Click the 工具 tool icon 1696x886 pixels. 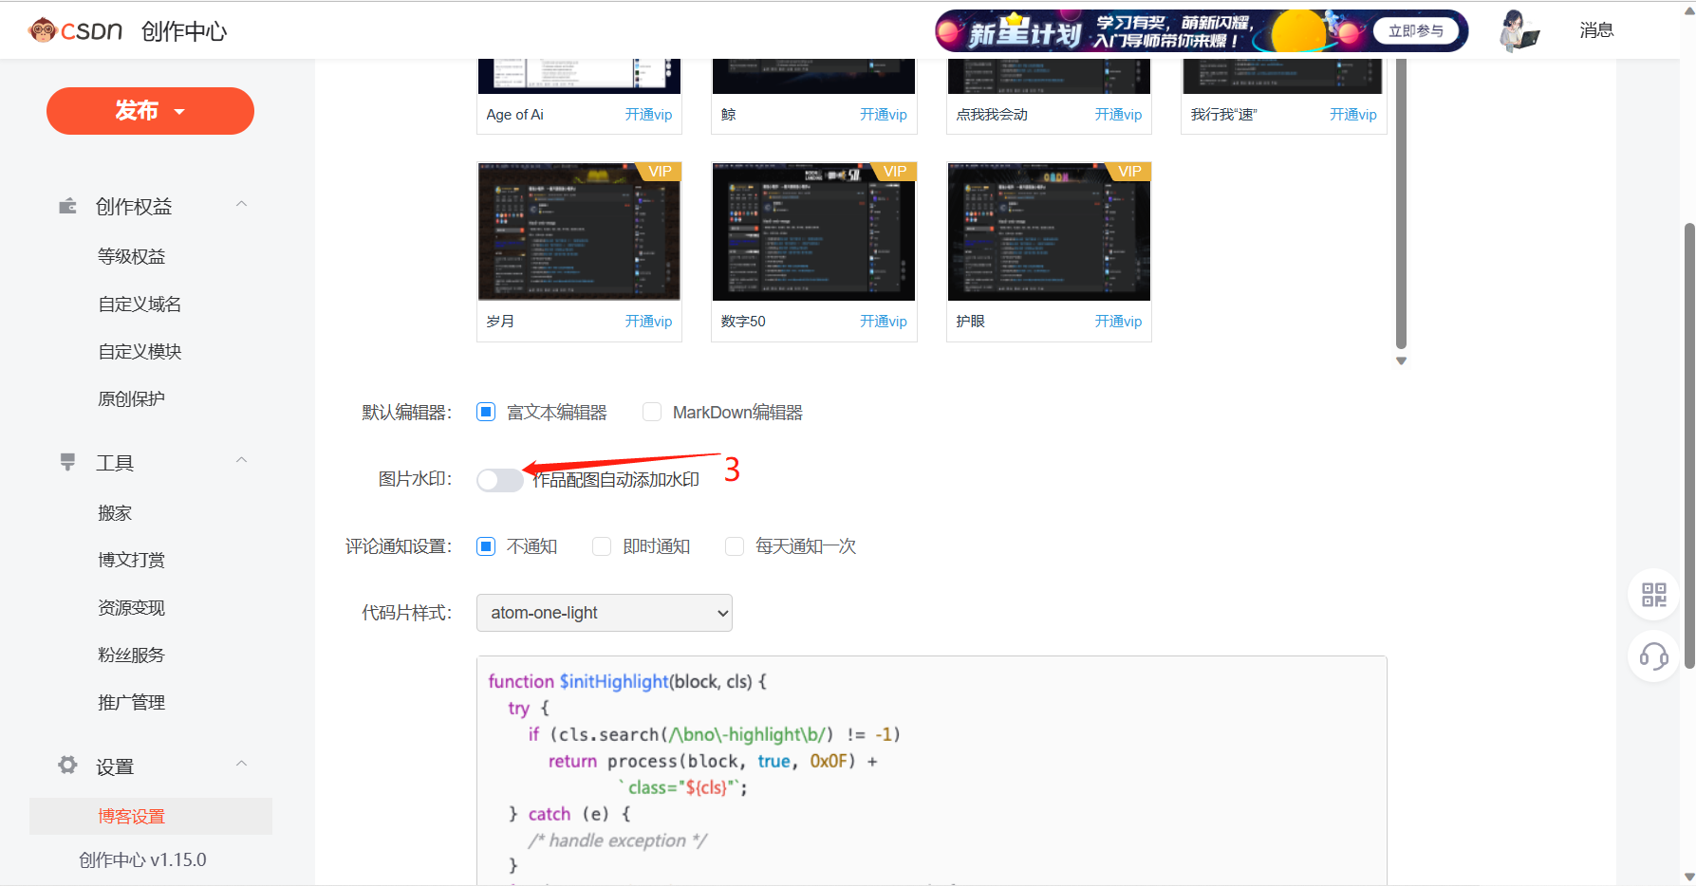pyautogui.click(x=67, y=462)
